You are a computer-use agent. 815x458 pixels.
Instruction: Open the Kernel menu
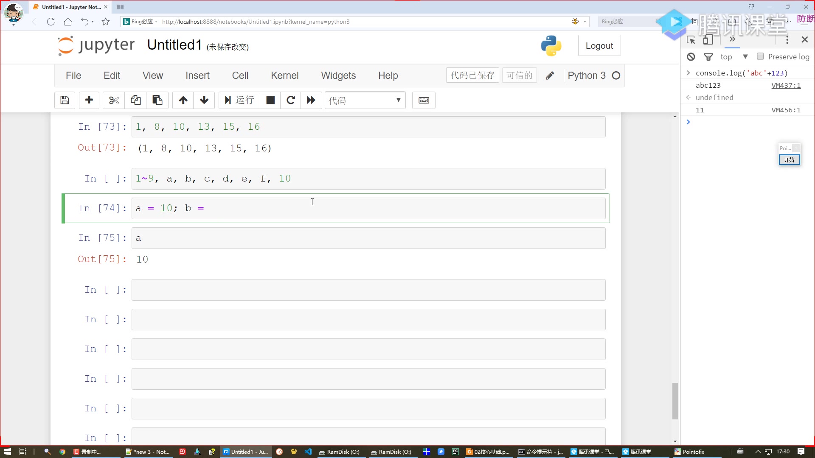[x=284, y=75]
